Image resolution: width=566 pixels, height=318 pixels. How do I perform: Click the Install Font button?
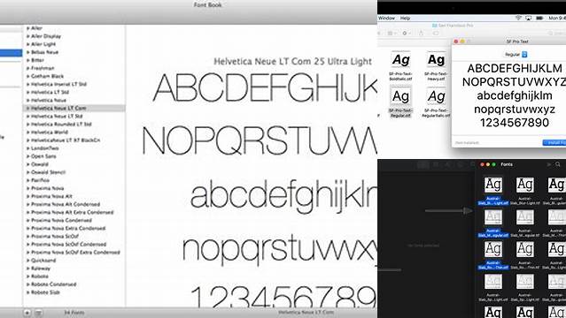click(x=554, y=143)
